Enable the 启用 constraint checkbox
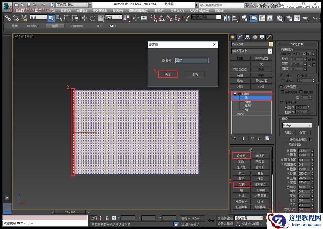The height and width of the screenshot is (229, 323). [289, 54]
